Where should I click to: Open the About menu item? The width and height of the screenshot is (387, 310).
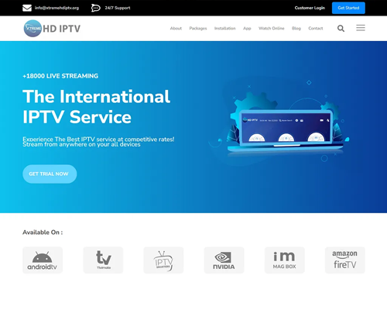click(176, 29)
